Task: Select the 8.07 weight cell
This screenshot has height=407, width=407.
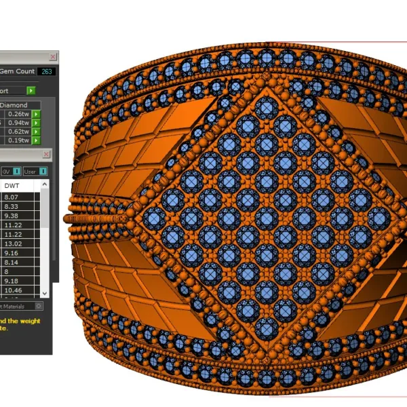Action: click(x=18, y=197)
